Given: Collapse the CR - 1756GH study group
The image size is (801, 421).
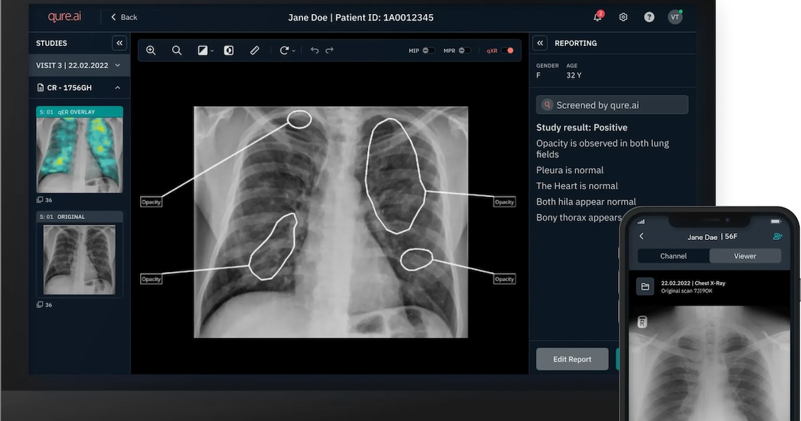Looking at the screenshot, I should coord(117,88).
